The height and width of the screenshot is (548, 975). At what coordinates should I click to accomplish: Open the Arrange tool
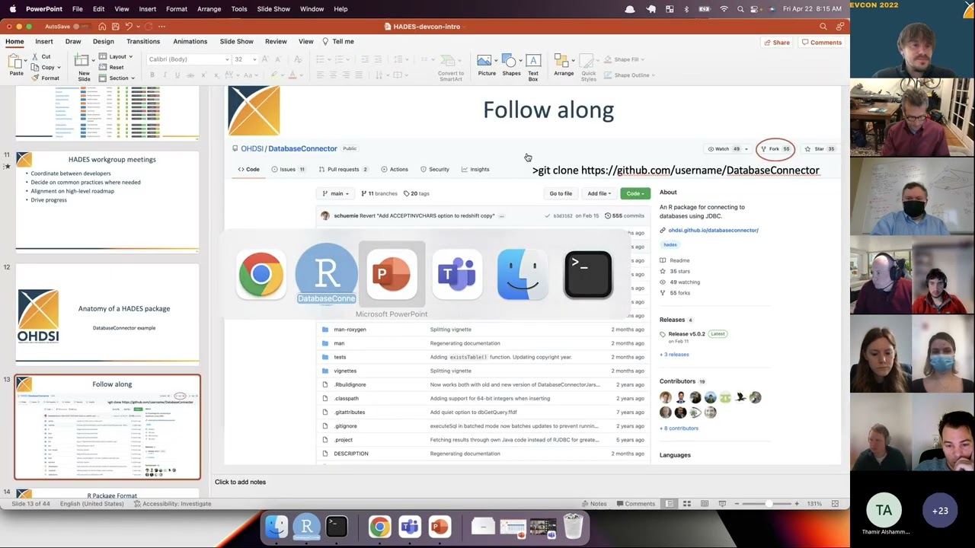coord(564,66)
